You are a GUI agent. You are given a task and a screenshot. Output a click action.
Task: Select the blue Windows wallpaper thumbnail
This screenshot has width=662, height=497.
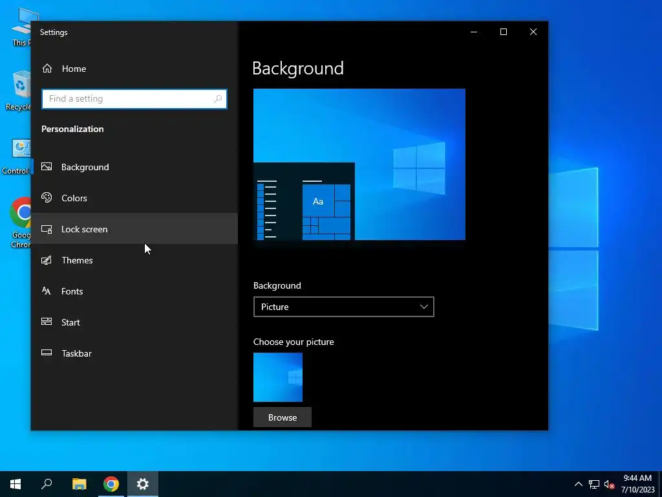click(278, 377)
